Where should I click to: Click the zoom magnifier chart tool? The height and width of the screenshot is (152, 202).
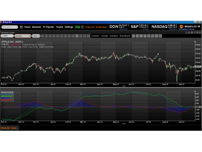pyautogui.click(x=156, y=36)
